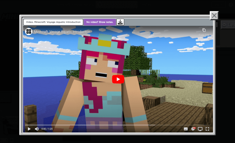Click the 0:00 / 1:25 time display
Screen dimensions: 235x143
(x=47, y=129)
